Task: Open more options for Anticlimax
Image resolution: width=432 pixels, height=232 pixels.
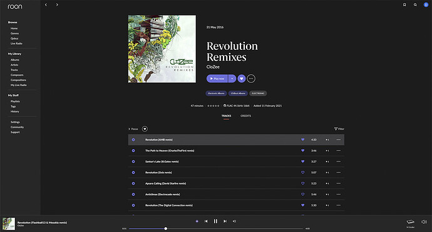Action: coord(338,194)
